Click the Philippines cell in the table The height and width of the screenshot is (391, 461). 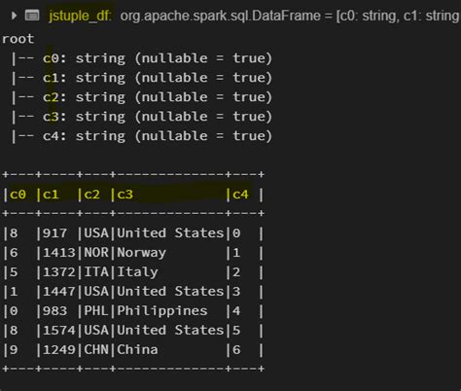pyautogui.click(x=162, y=311)
